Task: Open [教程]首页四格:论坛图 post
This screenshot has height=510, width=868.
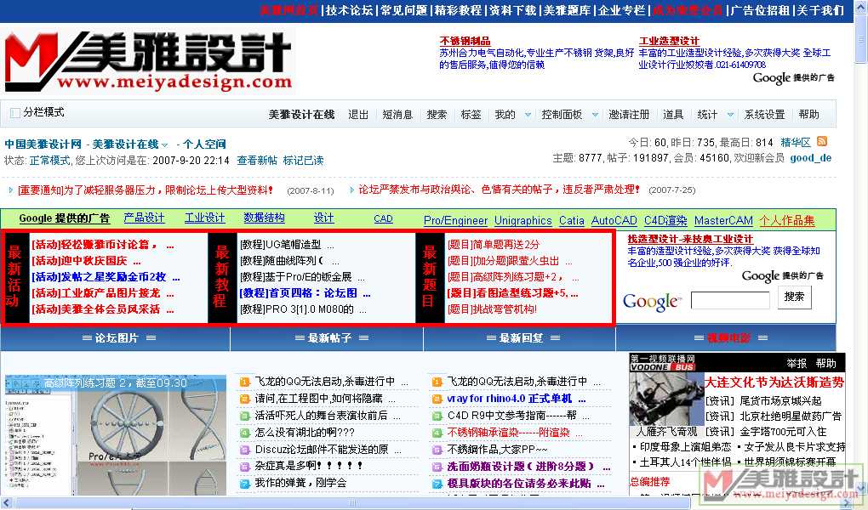Action: [x=305, y=293]
